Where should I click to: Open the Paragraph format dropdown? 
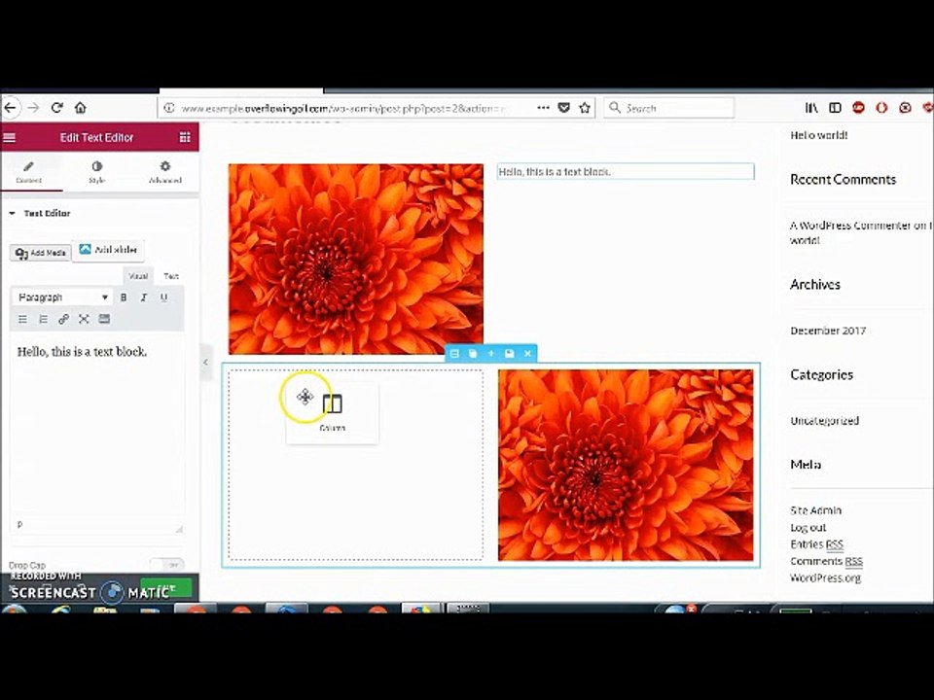pos(62,297)
